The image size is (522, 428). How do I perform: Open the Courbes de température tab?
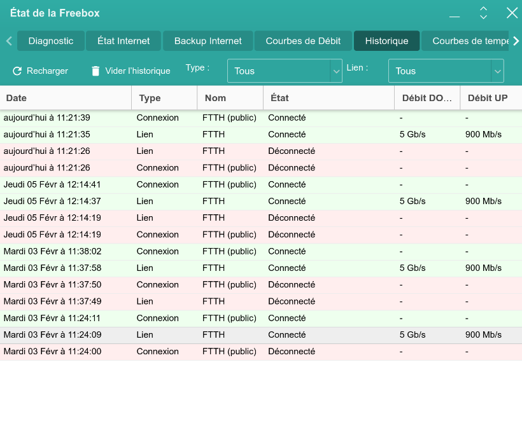coord(465,41)
